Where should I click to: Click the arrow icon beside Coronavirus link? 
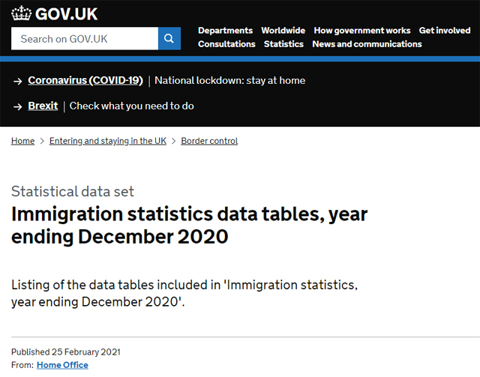(x=18, y=81)
